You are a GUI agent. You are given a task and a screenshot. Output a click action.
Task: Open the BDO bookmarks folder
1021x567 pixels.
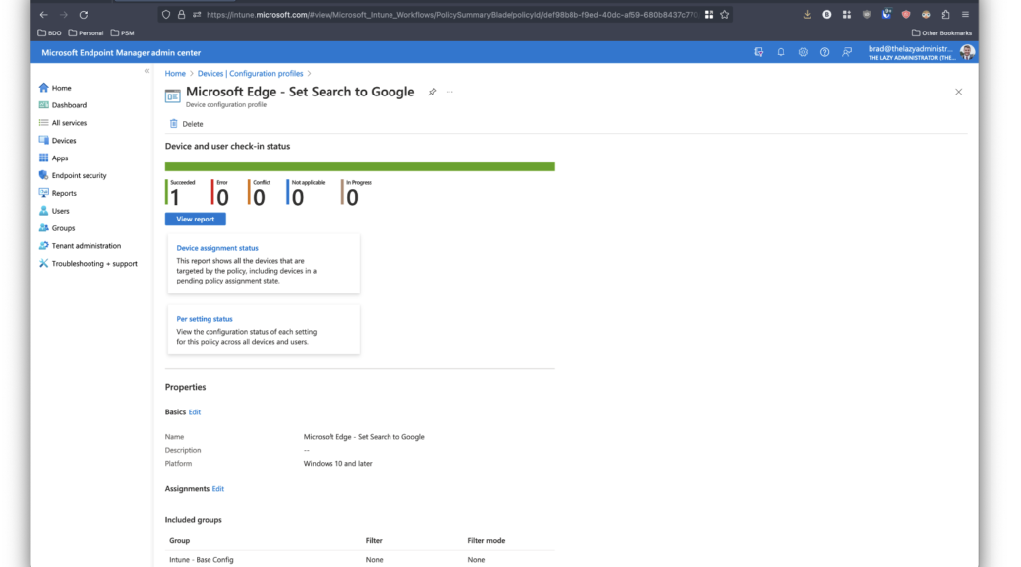pos(49,32)
